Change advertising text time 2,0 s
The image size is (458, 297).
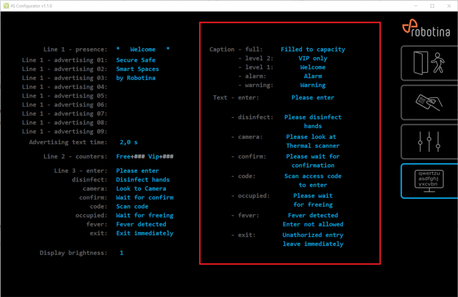click(x=128, y=142)
